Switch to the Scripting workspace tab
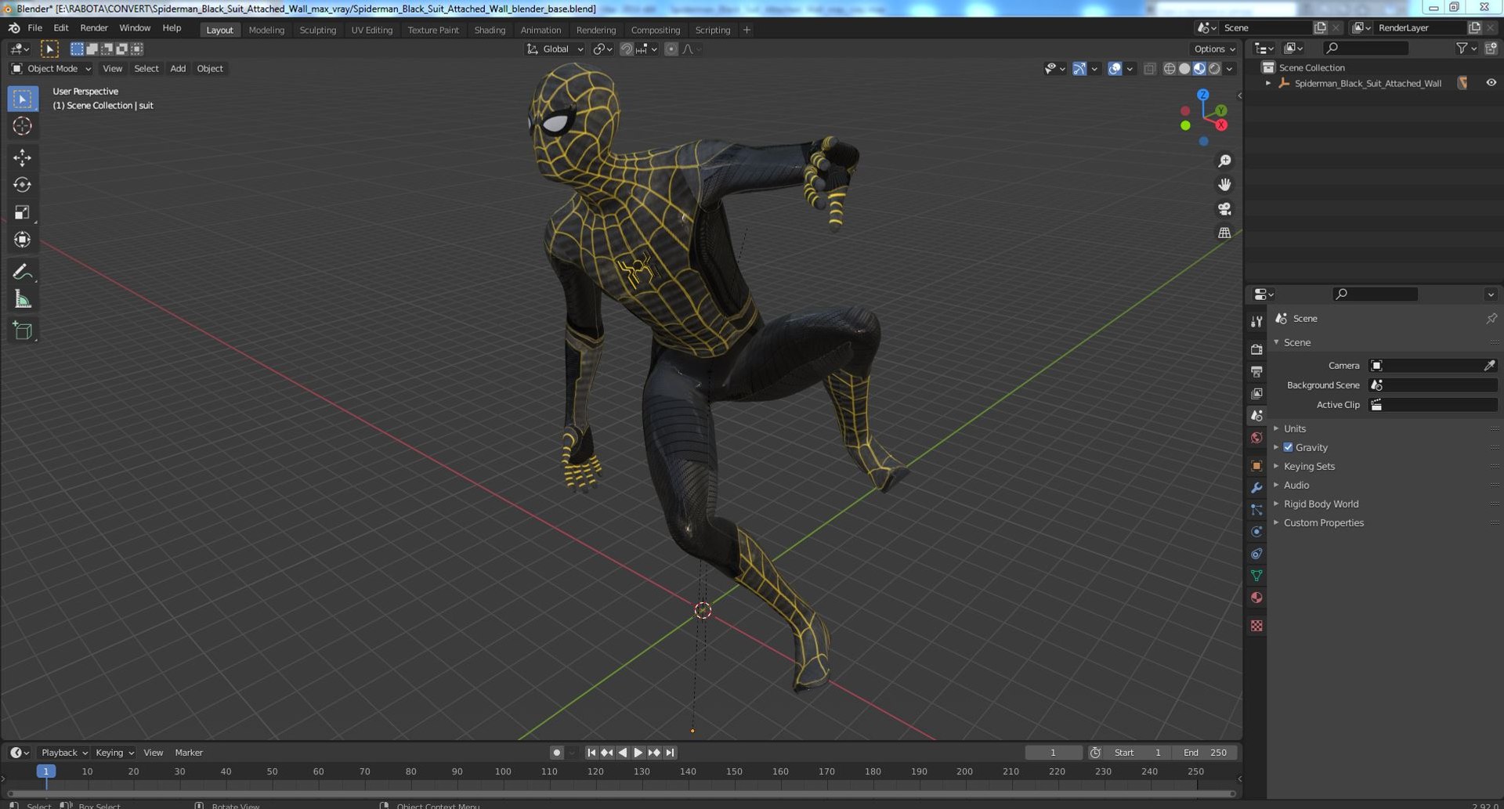 tap(713, 30)
